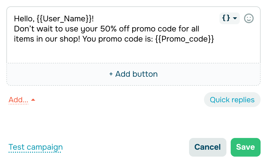Image resolution: width=267 pixels, height=163 pixels.
Task: Expand the variable dropdown arrow beside braces
Action: tap(235, 18)
